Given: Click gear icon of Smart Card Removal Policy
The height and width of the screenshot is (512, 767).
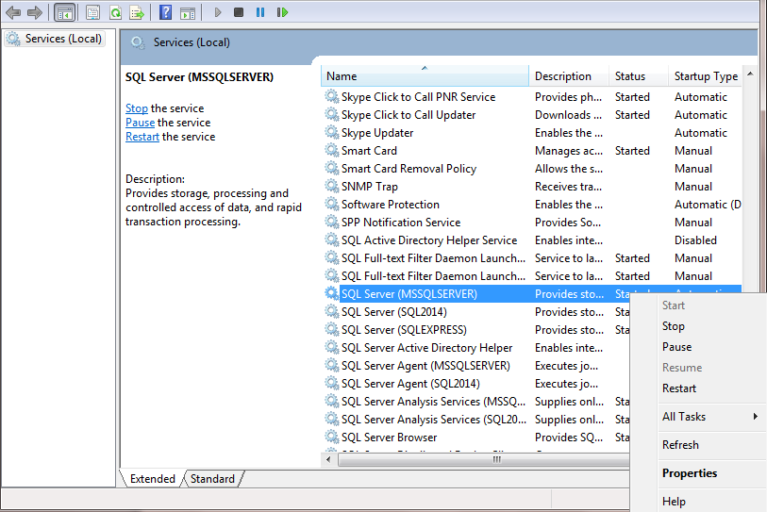Looking at the screenshot, I should pos(332,168).
